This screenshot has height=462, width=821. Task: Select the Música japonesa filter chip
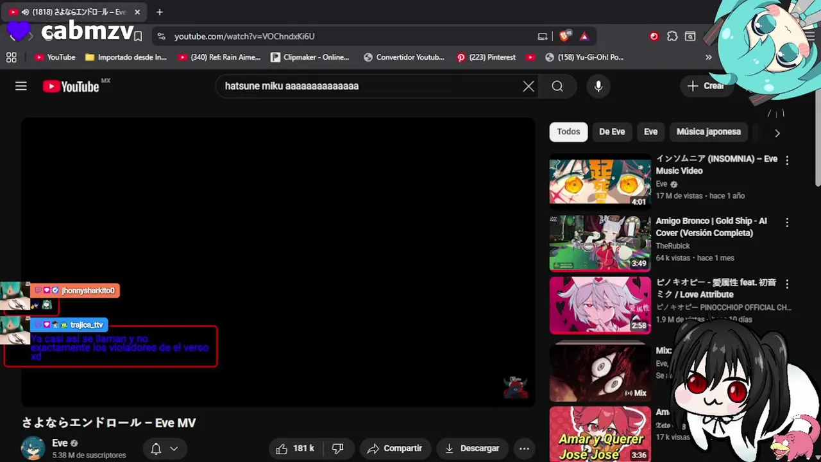[x=708, y=132]
